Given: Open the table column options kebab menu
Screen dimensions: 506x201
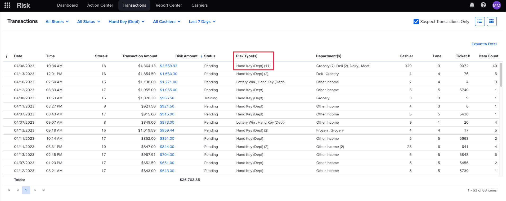Looking at the screenshot, I should pyautogui.click(x=7, y=56).
